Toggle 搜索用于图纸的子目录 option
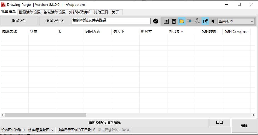Screen dimensions: 258x135 tap(76, 130)
